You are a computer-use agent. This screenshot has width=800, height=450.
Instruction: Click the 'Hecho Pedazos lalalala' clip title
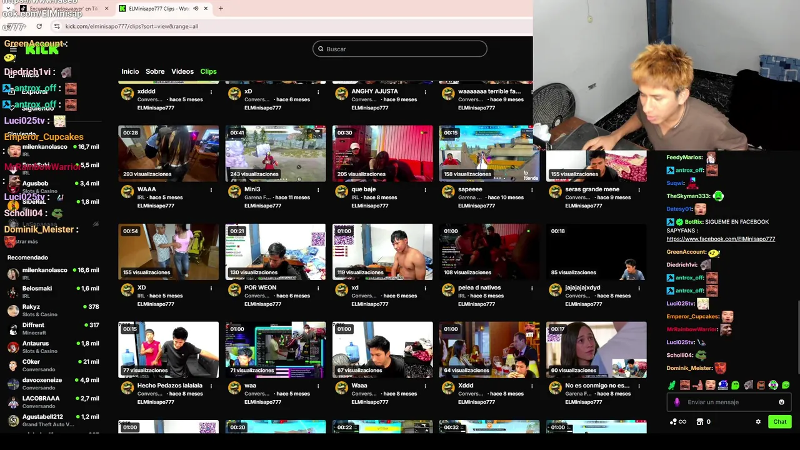click(x=170, y=386)
